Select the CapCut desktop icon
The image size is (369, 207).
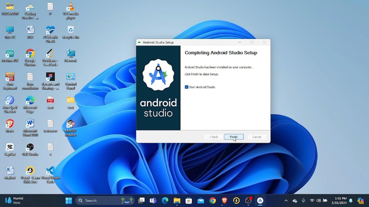(10, 149)
